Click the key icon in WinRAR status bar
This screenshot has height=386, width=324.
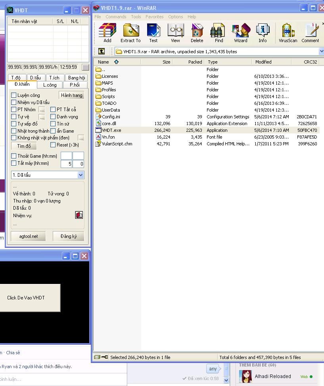(104, 357)
